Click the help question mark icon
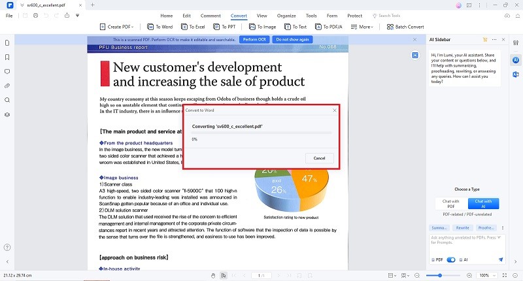Image resolution: width=523 pixels, height=281 pixels. click(7, 247)
